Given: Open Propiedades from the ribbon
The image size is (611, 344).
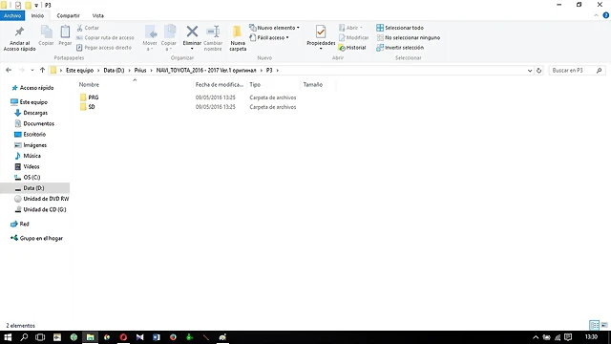Looking at the screenshot, I should (321, 37).
